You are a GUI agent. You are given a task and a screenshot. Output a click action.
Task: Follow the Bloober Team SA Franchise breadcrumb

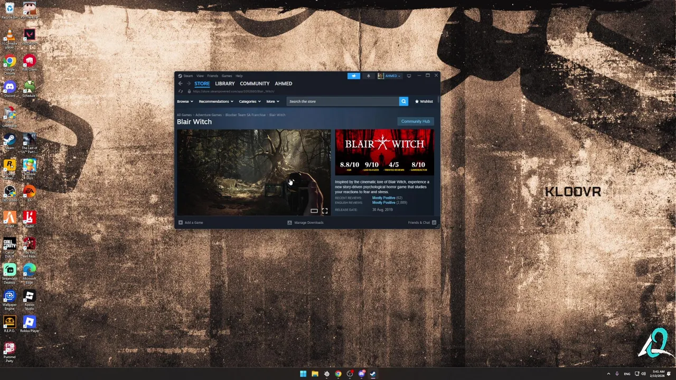246,115
